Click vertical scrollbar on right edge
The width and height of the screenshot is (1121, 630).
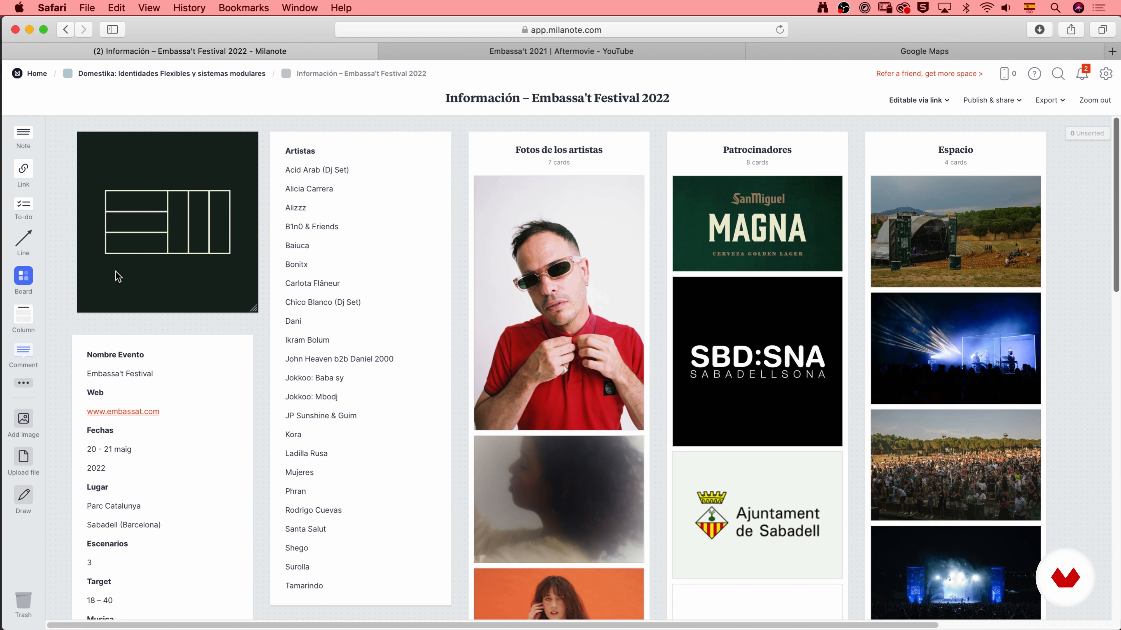point(1116,204)
